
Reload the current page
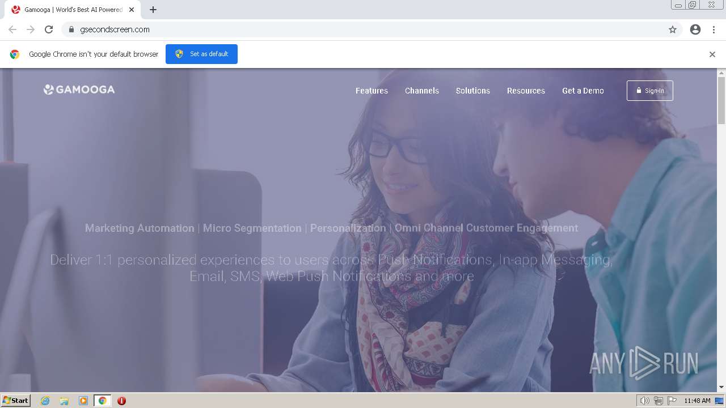tap(49, 29)
